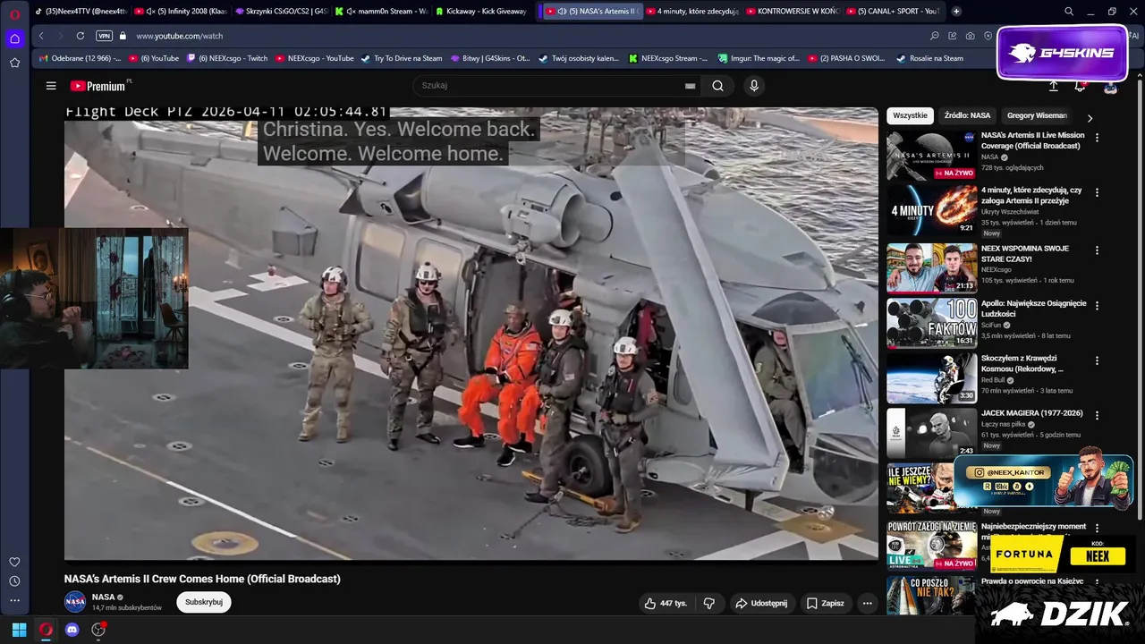
Task: Search open tabs via top-right magnifier
Action: coord(1069,12)
